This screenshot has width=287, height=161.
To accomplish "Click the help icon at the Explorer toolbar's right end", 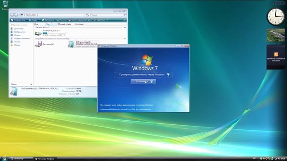I will (x=125, y=20).
